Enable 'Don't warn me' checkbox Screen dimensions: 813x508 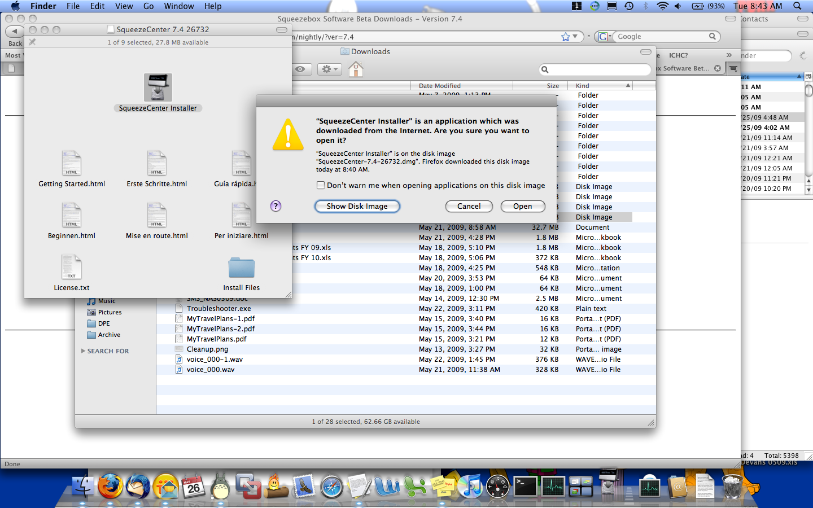point(321,185)
